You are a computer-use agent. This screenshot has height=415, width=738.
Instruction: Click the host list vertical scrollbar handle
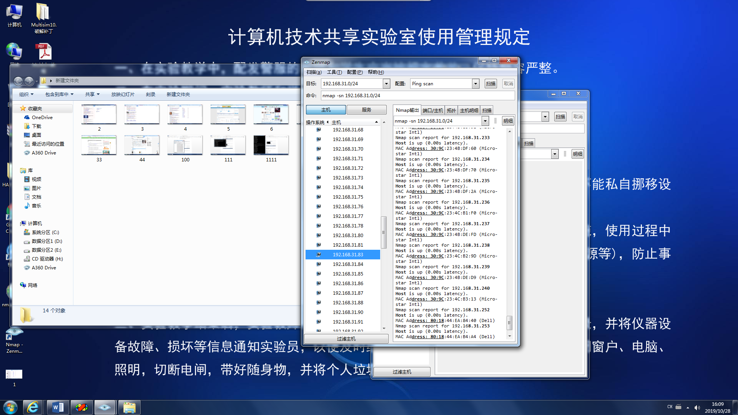(383, 232)
